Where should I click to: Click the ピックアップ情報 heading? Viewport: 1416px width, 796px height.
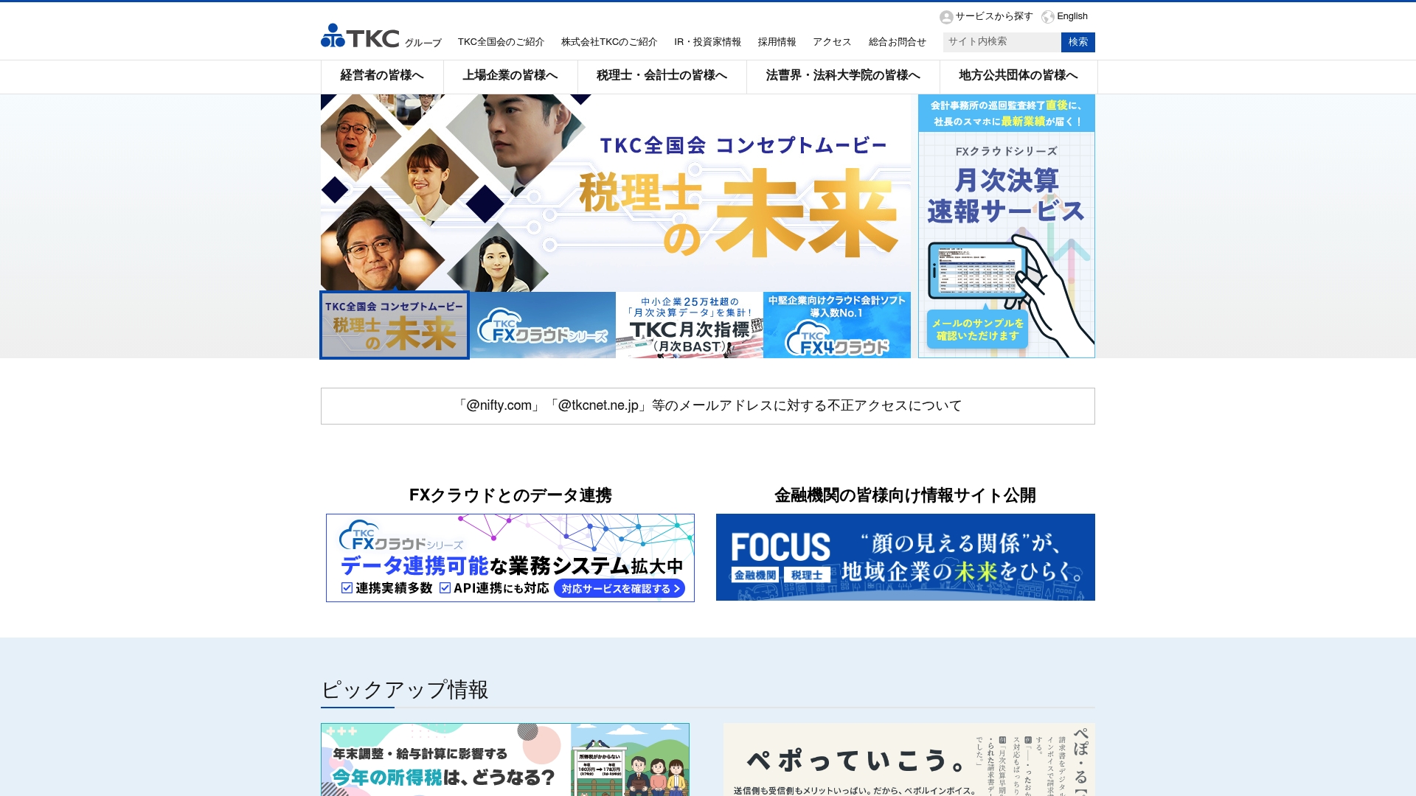405,690
